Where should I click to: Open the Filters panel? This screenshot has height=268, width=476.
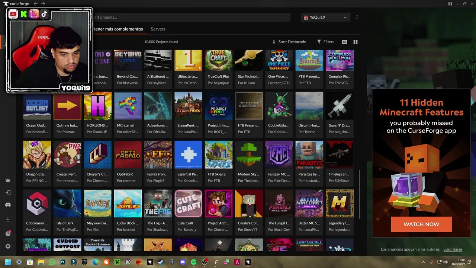coord(325,42)
